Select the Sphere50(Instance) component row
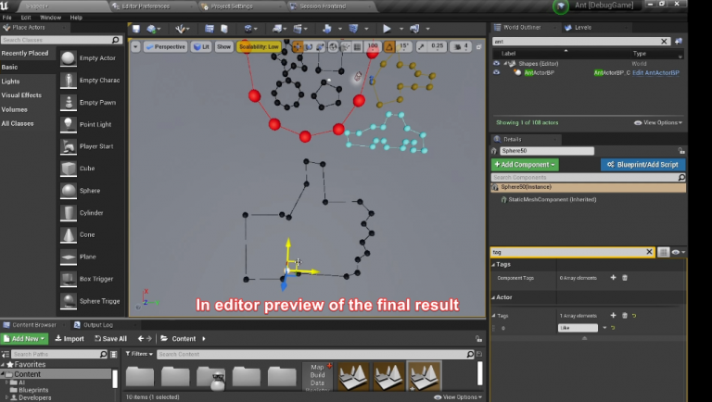The width and height of the screenshot is (712, 402). (x=589, y=187)
